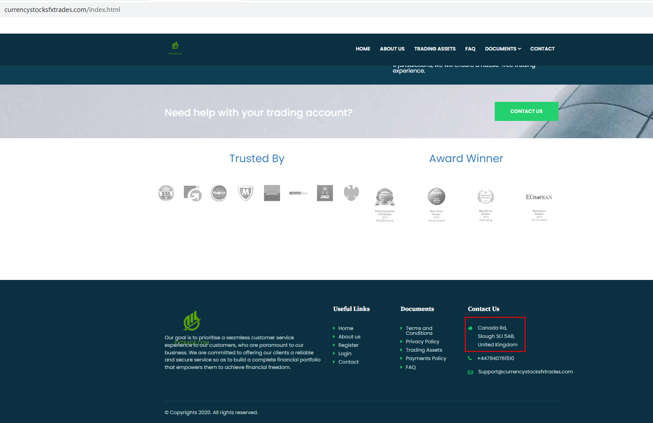Click the Danske Bank logo
The height and width of the screenshot is (423, 653).
[298, 193]
